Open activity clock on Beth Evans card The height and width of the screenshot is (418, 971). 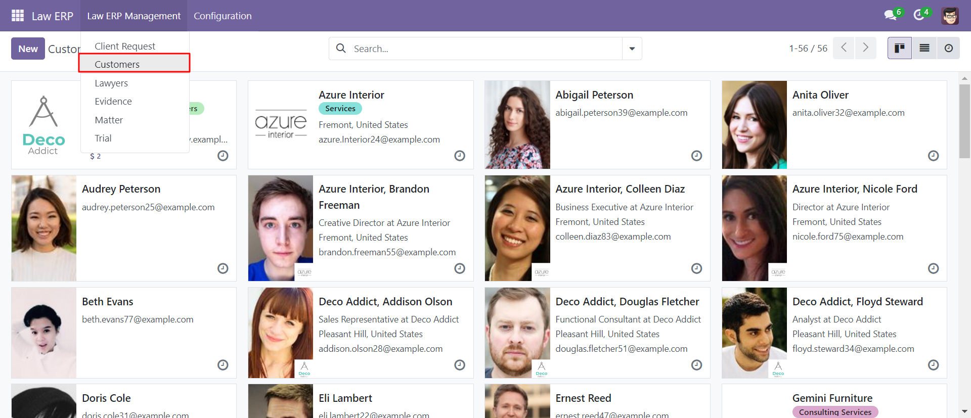tap(223, 365)
